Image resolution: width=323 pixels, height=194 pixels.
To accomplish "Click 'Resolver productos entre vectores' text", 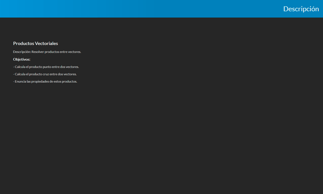I will [56, 52].
